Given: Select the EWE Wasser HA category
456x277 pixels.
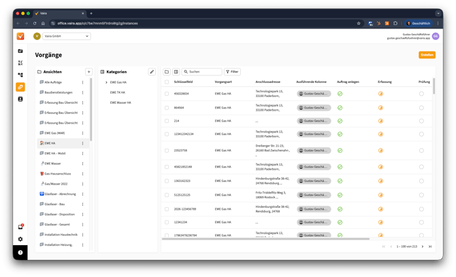Looking at the screenshot, I should click(x=120, y=103).
